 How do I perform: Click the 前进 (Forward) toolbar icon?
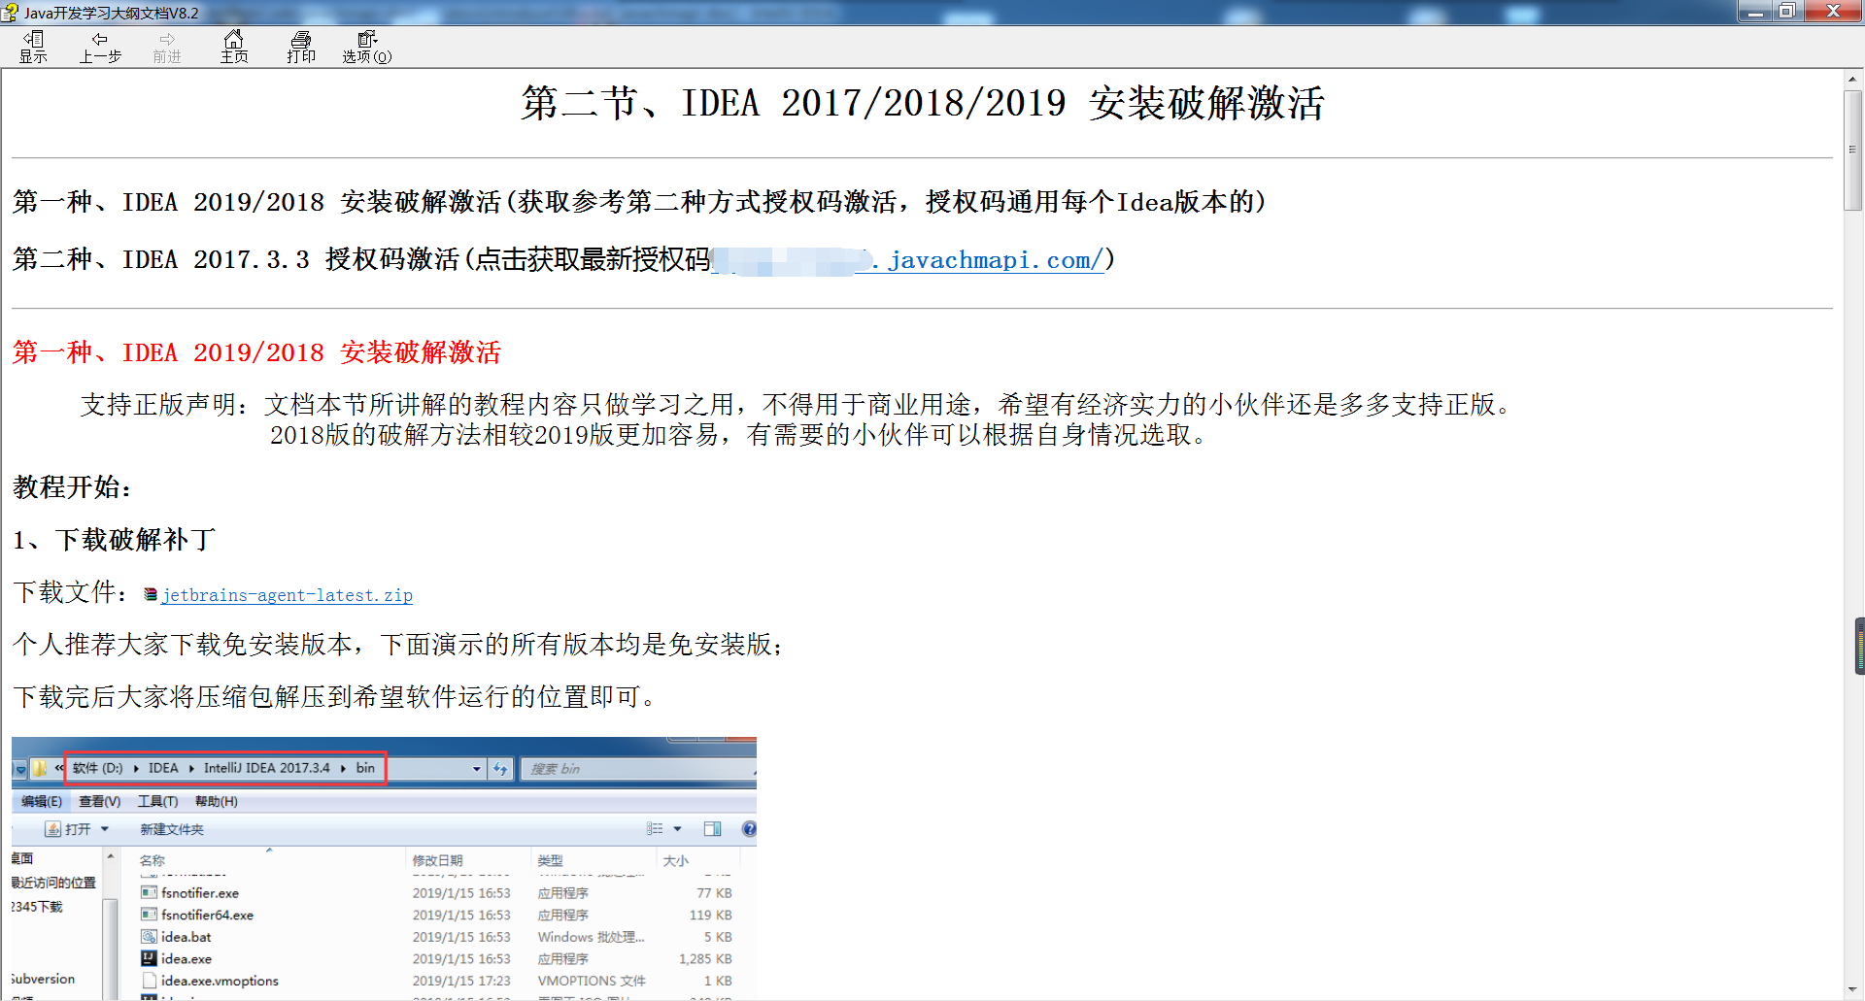[x=167, y=47]
